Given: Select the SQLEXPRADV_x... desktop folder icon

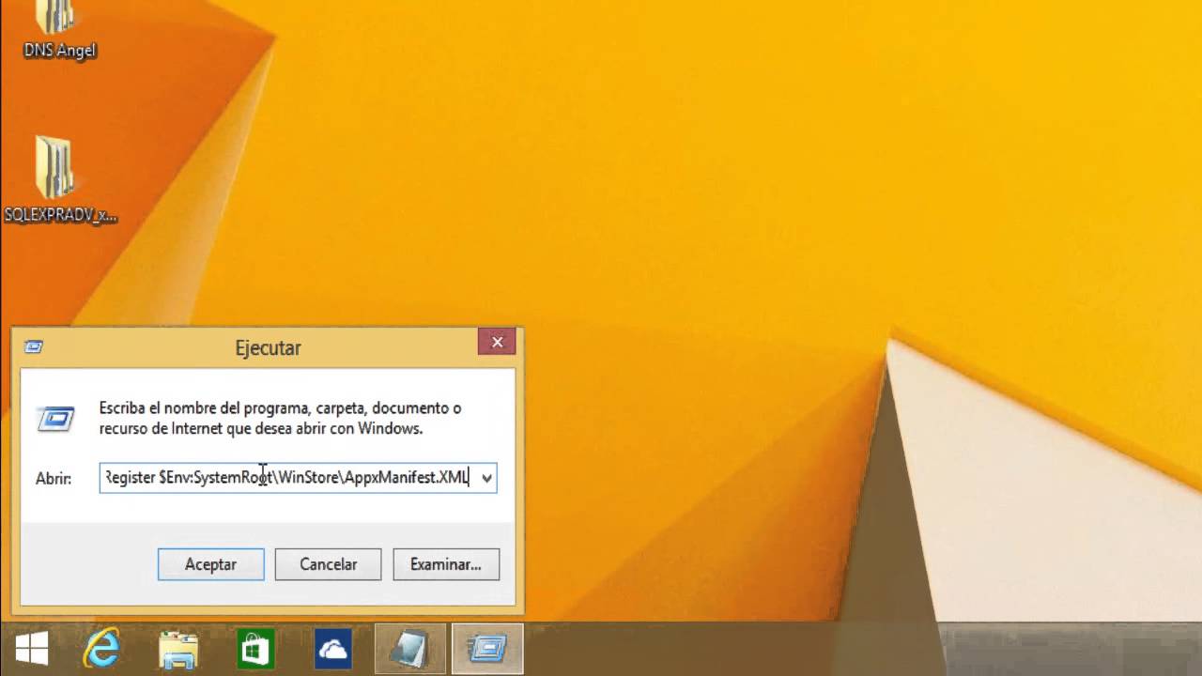Looking at the screenshot, I should point(56,167).
